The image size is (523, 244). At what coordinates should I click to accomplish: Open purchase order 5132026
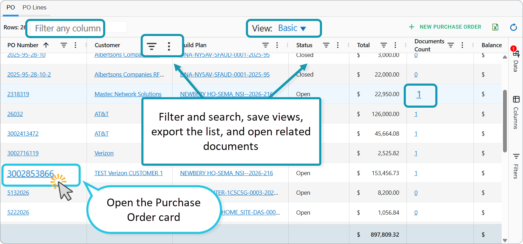pos(18,193)
